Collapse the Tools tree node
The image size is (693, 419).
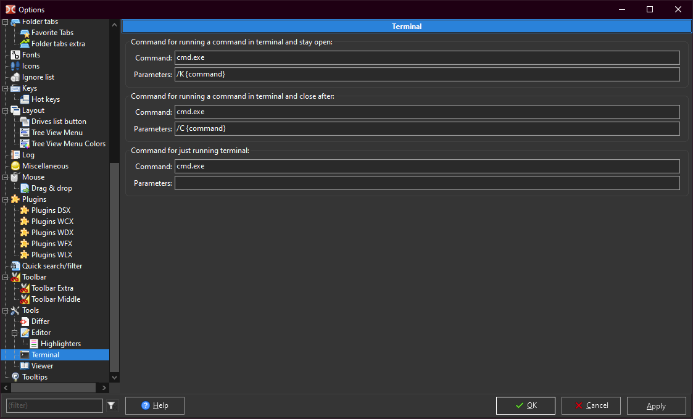(6, 310)
